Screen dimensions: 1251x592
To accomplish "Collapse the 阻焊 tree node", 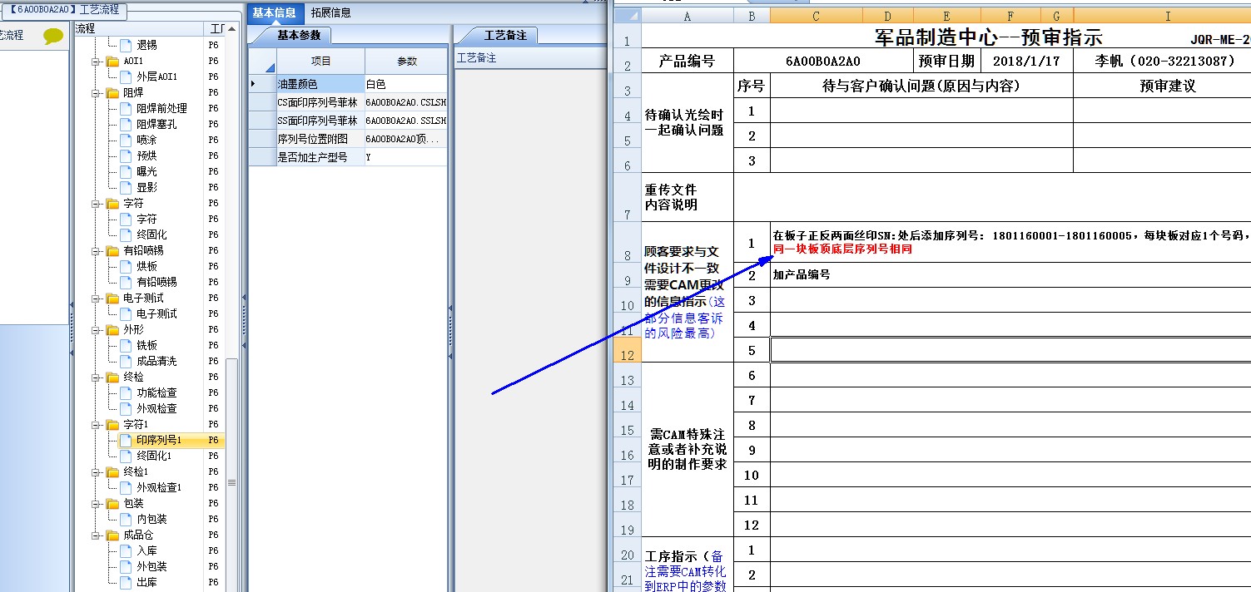I will pos(97,93).
